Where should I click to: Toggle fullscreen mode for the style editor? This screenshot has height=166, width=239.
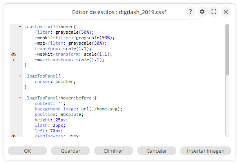coord(214,12)
